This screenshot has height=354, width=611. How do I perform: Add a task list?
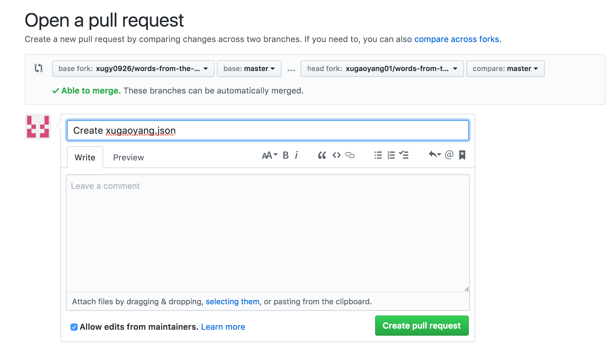point(404,155)
